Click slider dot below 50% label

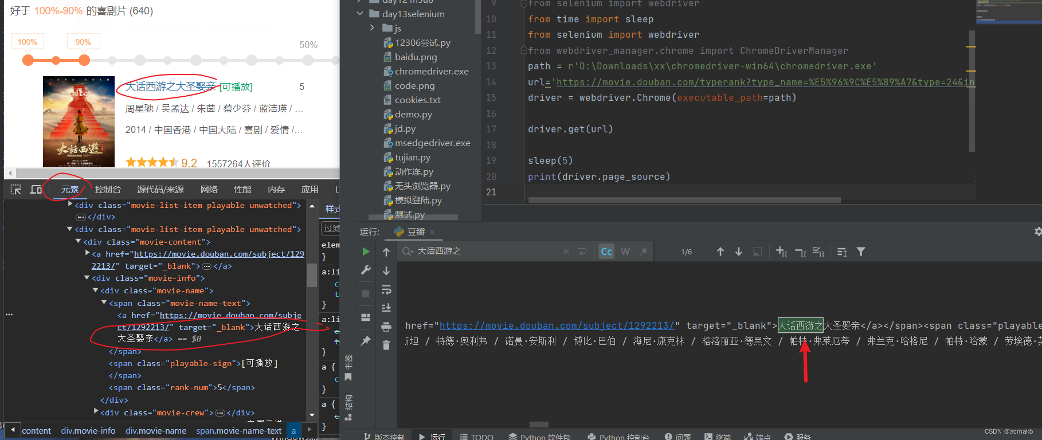(309, 60)
